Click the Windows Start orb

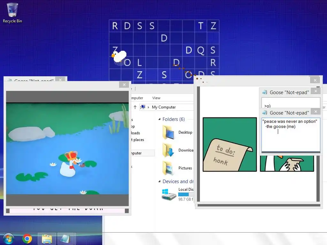click(x=8, y=239)
